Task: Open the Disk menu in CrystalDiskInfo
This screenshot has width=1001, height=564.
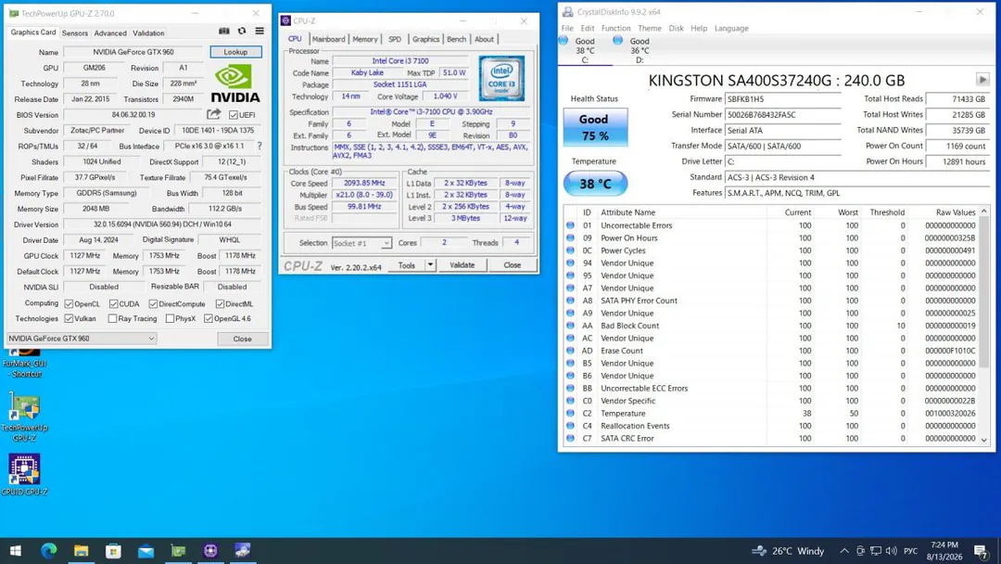Action: (676, 28)
